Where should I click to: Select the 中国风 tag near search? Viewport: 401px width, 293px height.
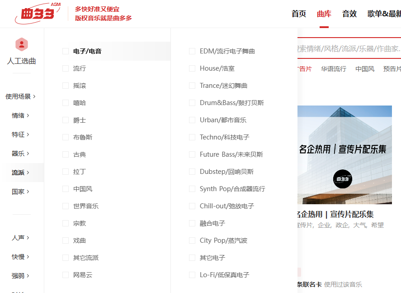[x=365, y=69]
